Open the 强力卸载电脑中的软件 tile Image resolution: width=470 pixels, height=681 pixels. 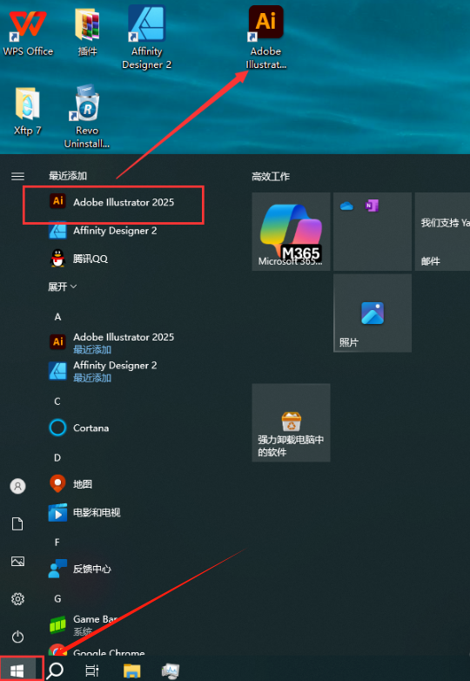point(292,422)
